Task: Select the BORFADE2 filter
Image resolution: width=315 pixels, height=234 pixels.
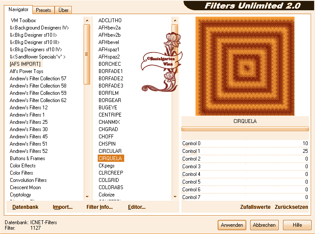Action: point(111,79)
